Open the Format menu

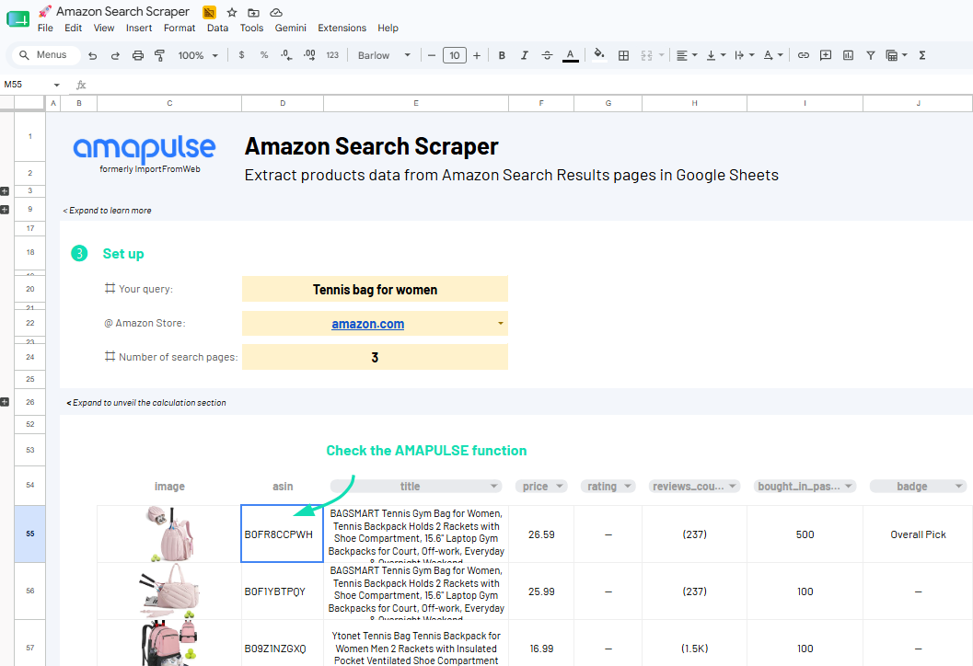(180, 28)
